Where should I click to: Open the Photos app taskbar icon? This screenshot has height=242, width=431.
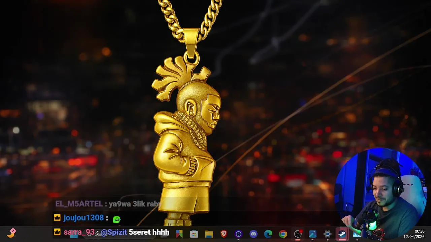click(x=312, y=234)
